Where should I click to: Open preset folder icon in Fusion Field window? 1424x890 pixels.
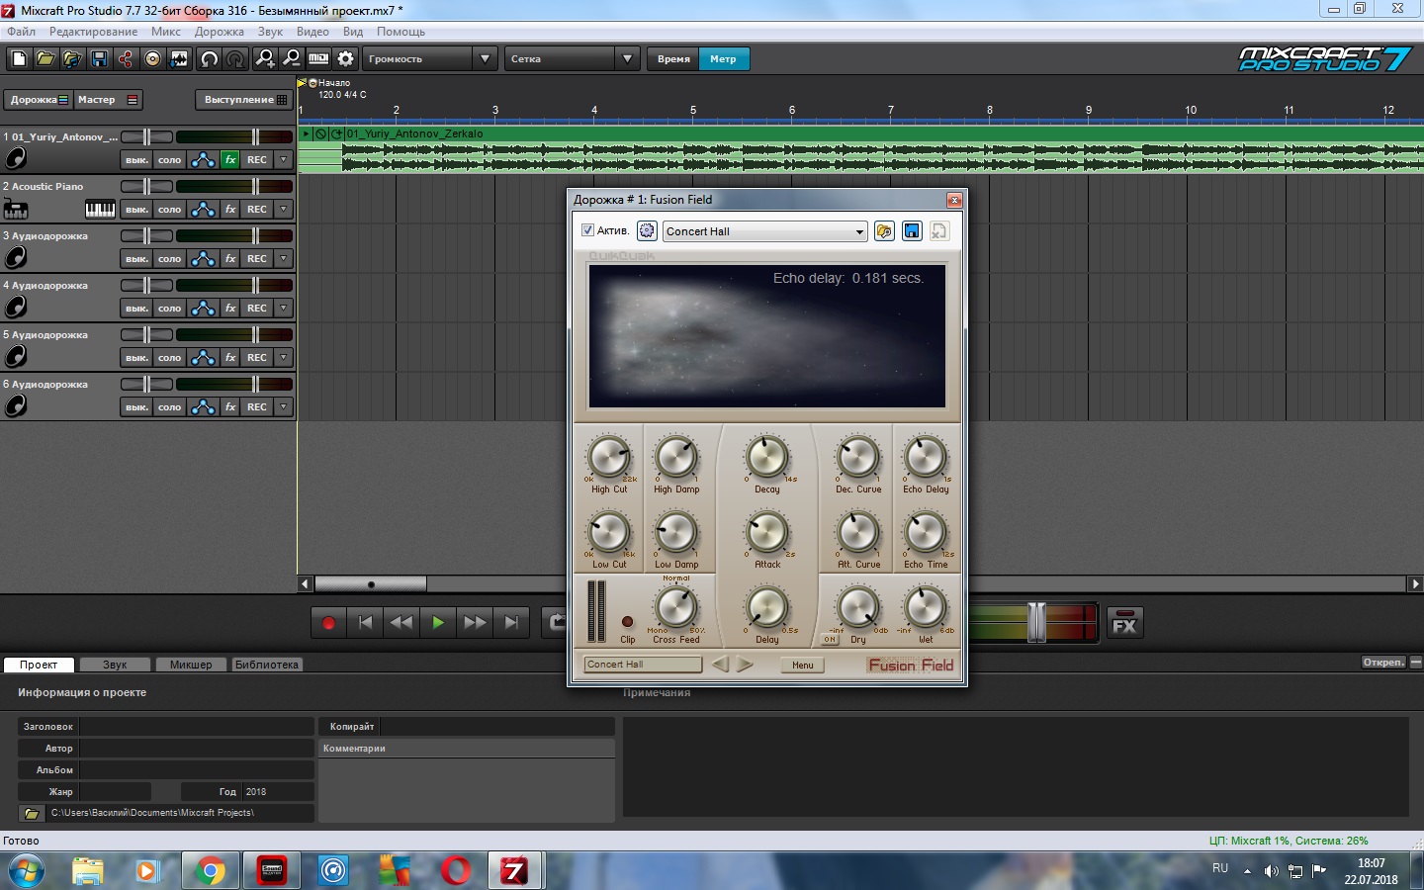point(884,231)
